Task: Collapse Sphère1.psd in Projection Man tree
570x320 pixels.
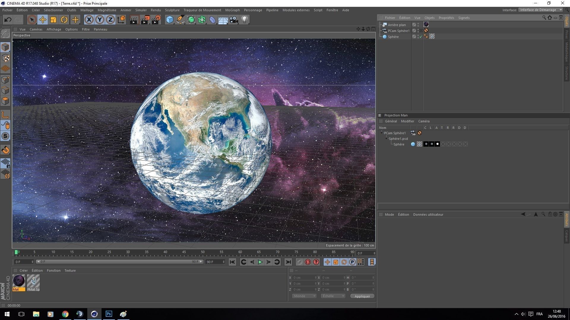Action: [x=387, y=139]
